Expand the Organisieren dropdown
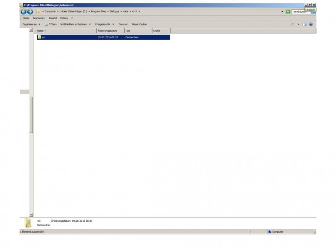Viewport: 336px width, 249px height. (31, 24)
